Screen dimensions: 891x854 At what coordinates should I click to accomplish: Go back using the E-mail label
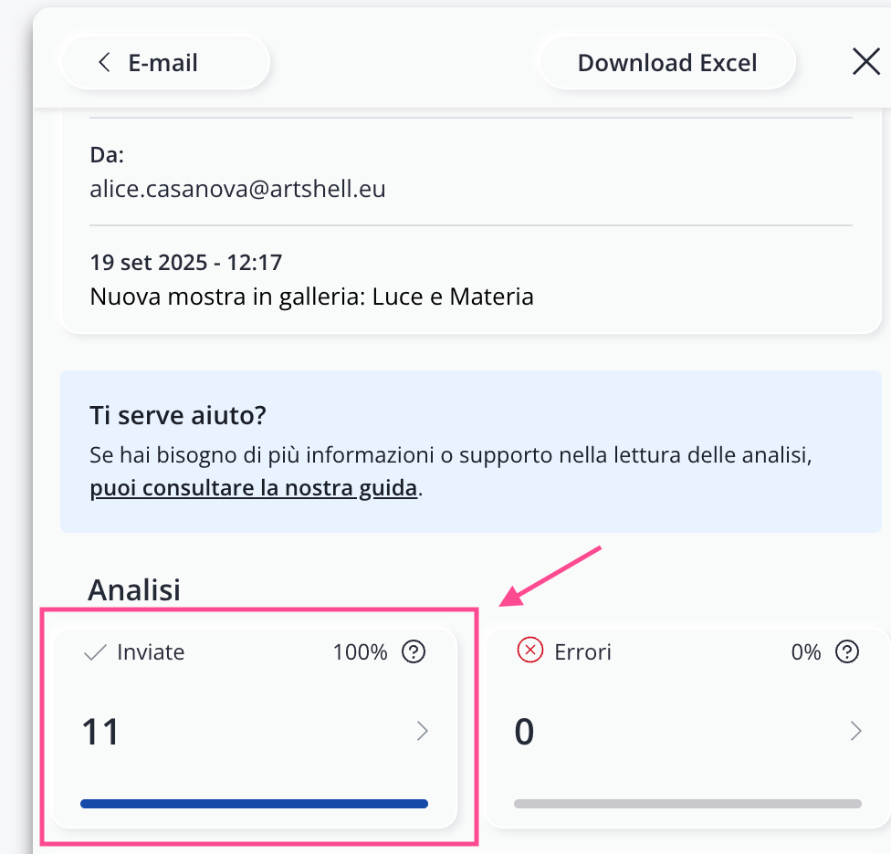[x=163, y=63]
